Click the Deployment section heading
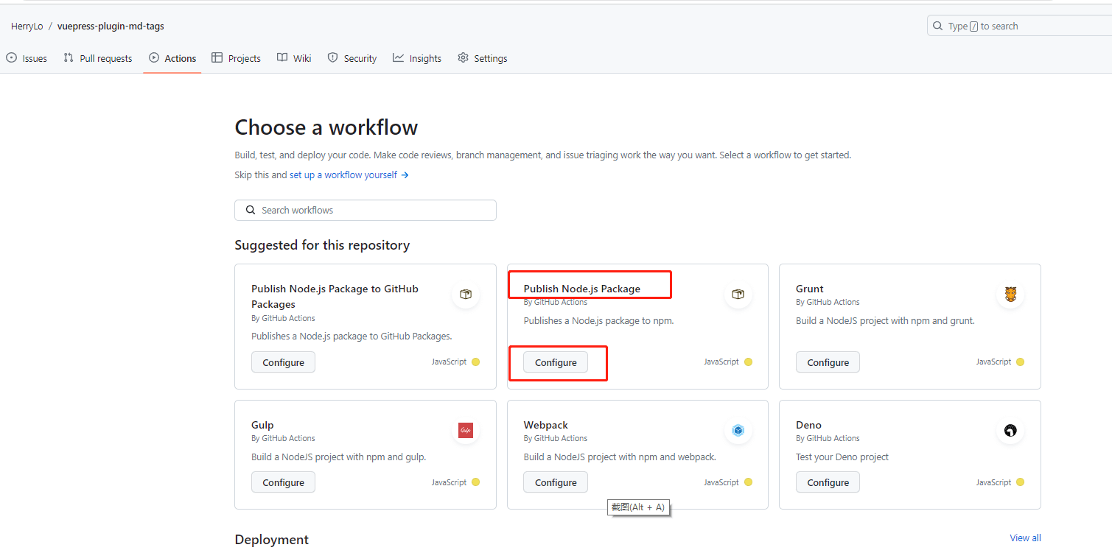 (x=272, y=539)
